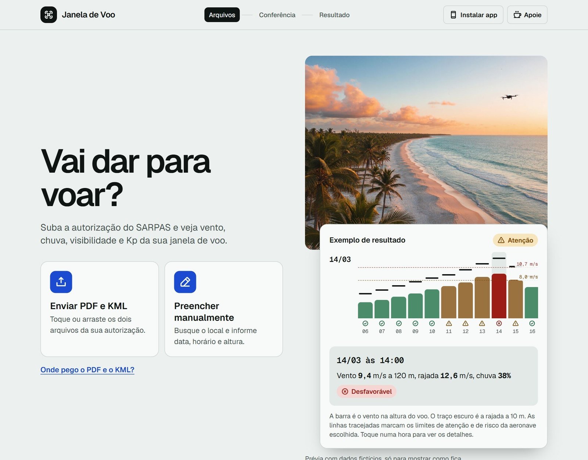Click the 8,0 m/s limit label
This screenshot has height=460, width=588.
(528, 277)
